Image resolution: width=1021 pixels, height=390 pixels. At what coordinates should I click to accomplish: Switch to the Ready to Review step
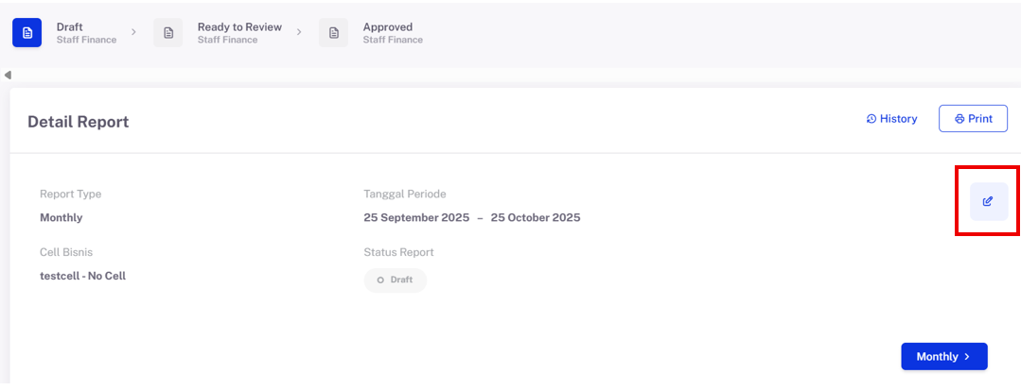coord(239,27)
